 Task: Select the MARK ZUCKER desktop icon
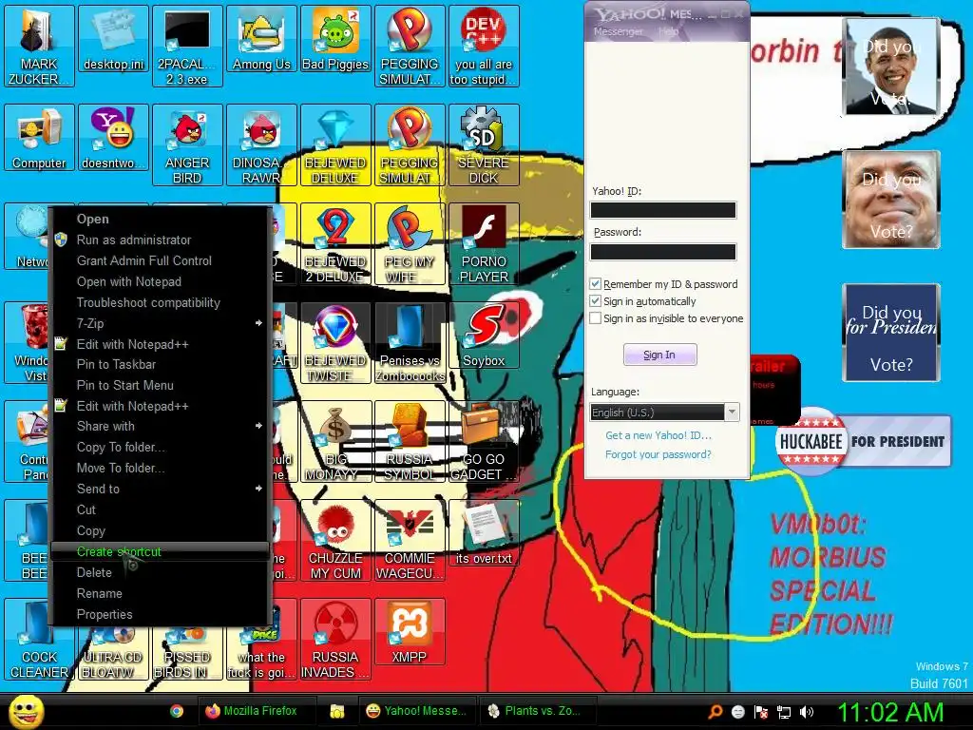[39, 47]
